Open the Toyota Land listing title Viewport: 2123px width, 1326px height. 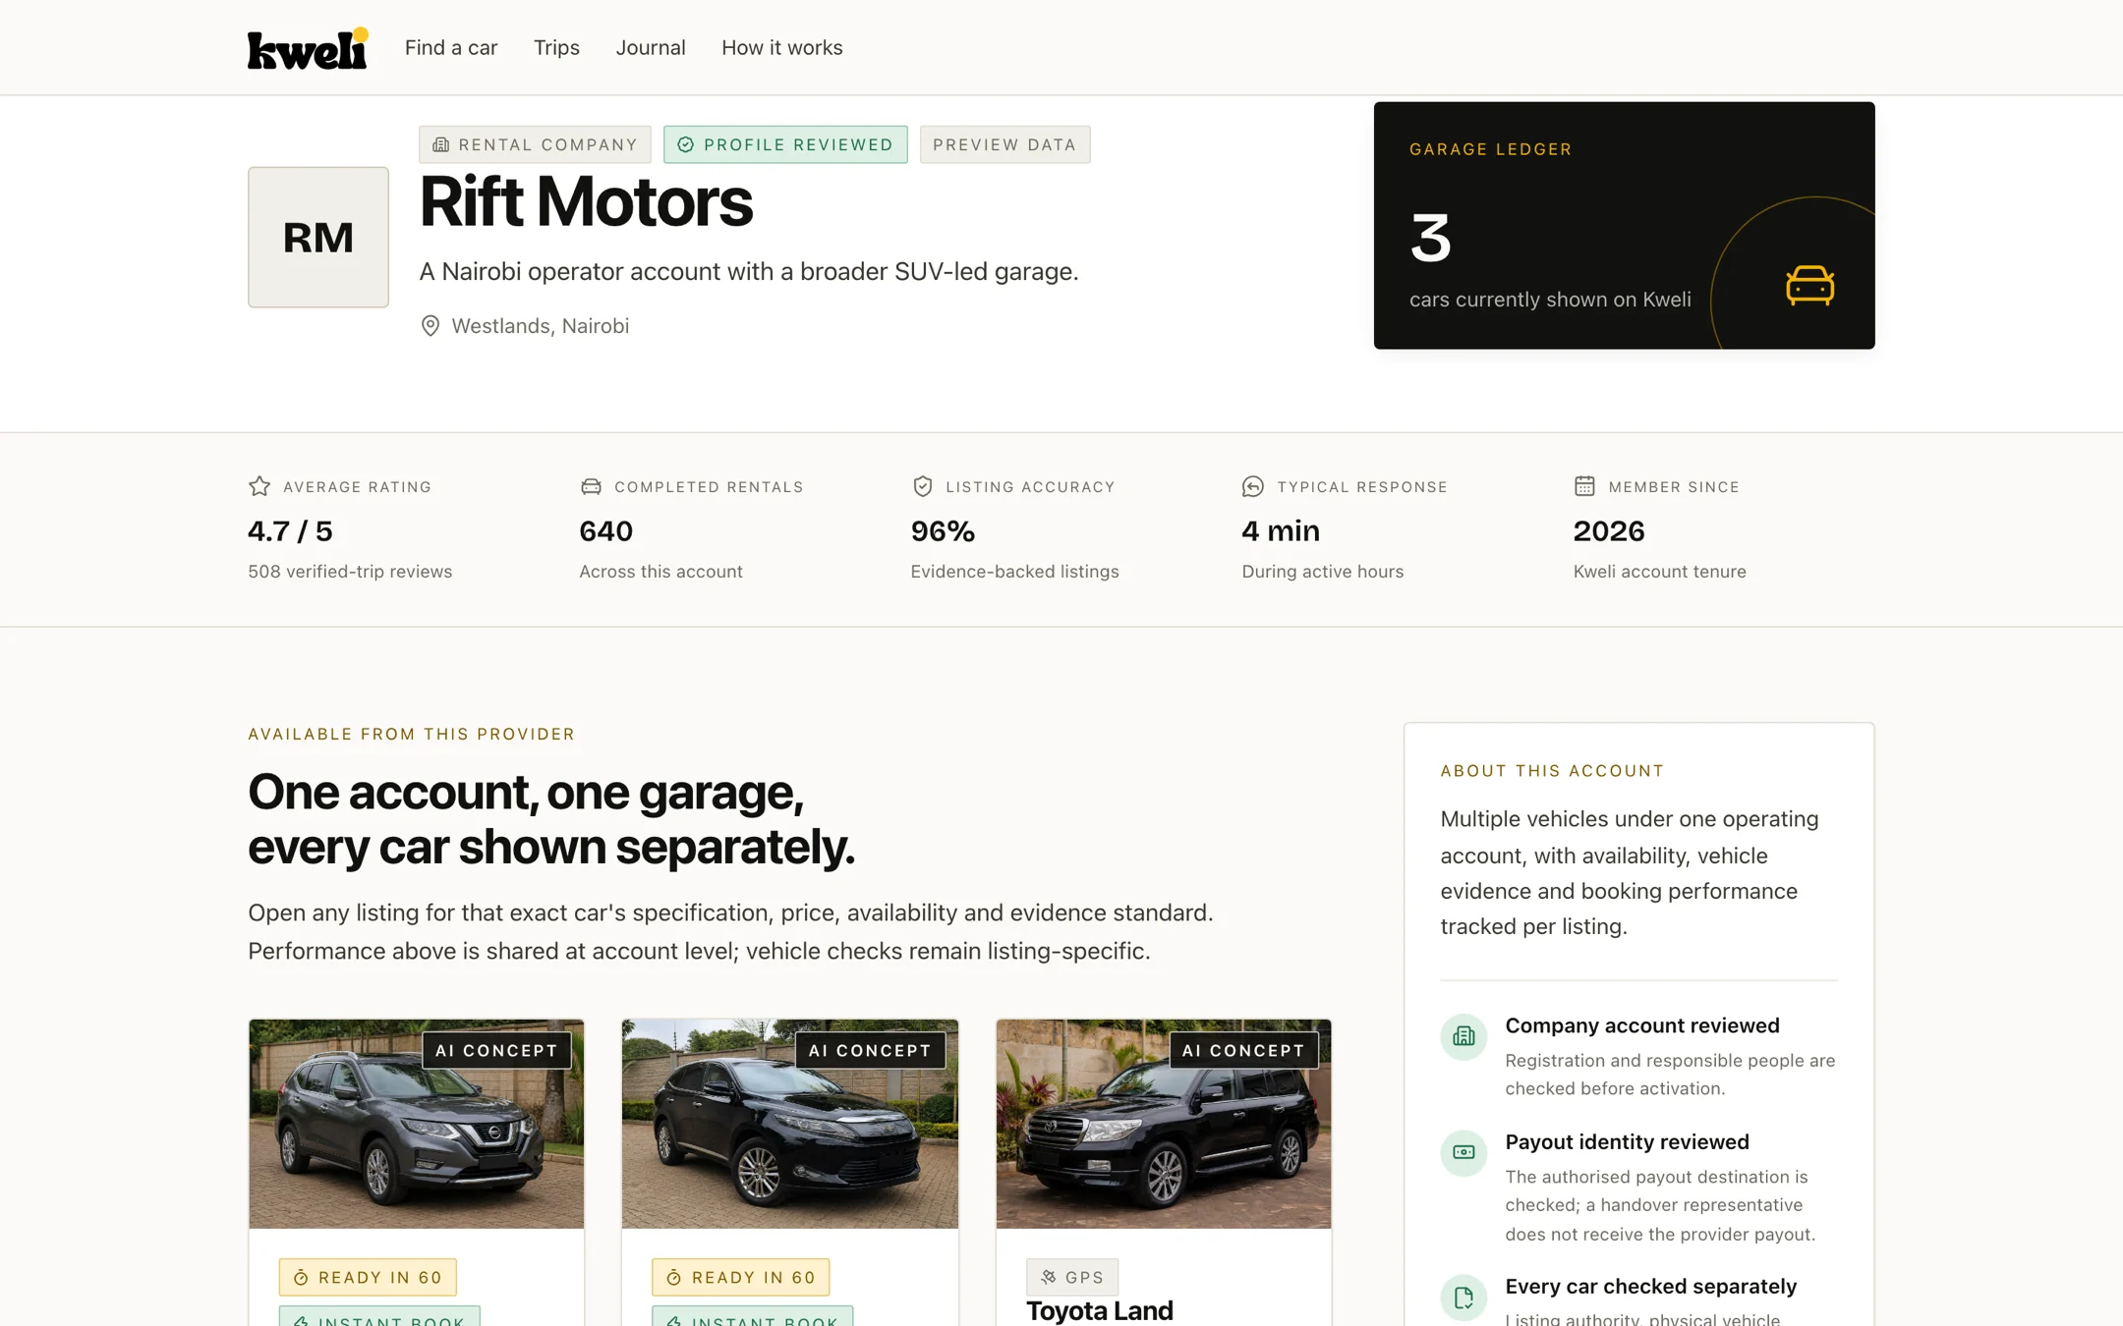1100,1310
